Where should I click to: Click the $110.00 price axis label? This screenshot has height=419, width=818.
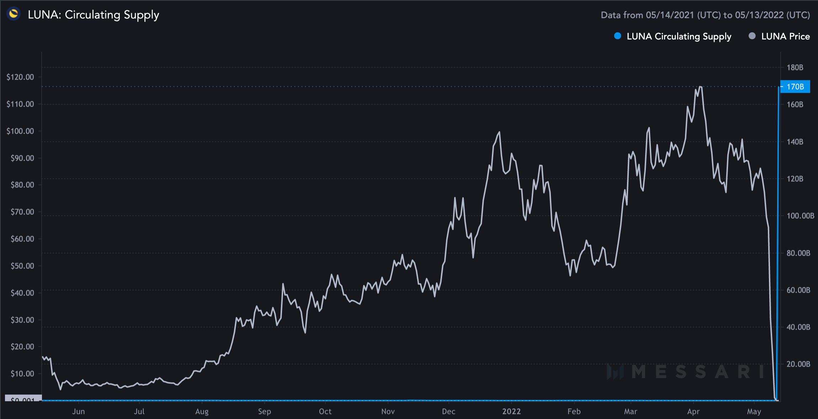coord(20,104)
